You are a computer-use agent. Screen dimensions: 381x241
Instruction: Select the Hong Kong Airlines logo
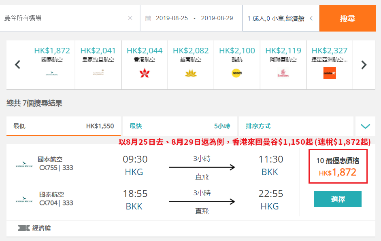[145, 73]
